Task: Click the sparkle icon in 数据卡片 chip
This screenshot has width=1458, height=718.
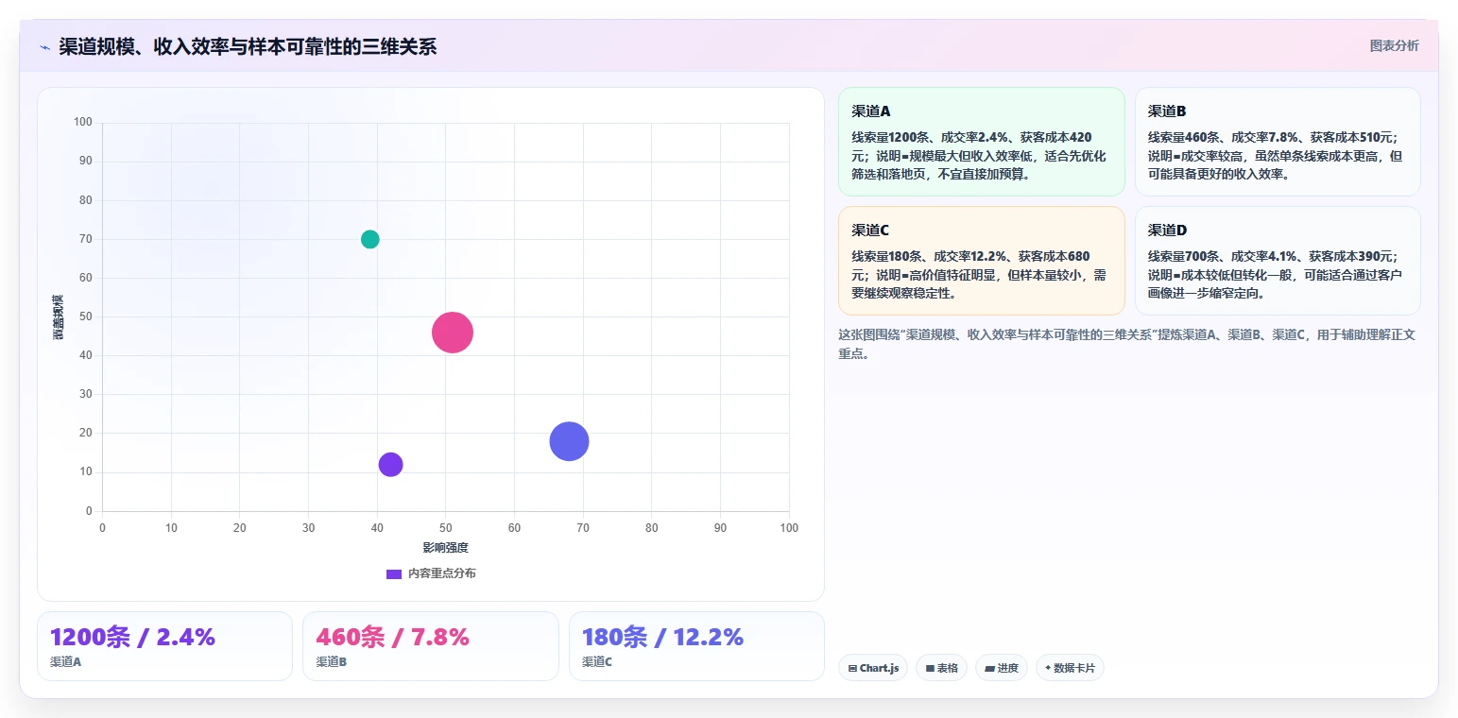Action: (1048, 668)
